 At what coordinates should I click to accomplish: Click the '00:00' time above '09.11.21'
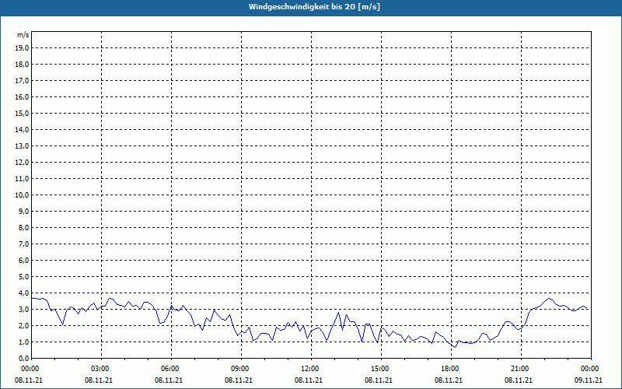tap(589, 369)
